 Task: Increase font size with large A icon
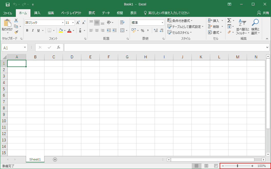click(78, 22)
